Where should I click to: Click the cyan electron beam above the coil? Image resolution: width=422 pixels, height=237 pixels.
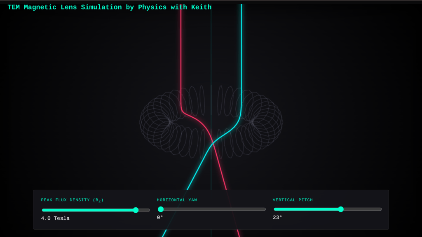click(x=241, y=49)
